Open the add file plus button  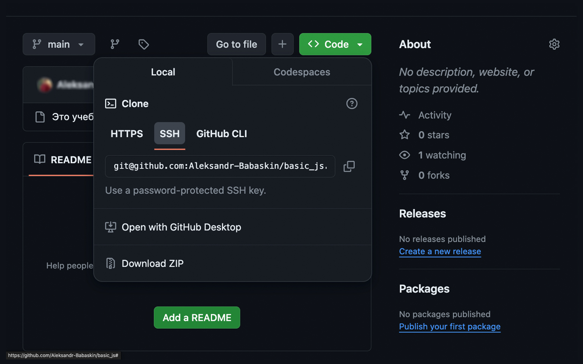pos(282,44)
